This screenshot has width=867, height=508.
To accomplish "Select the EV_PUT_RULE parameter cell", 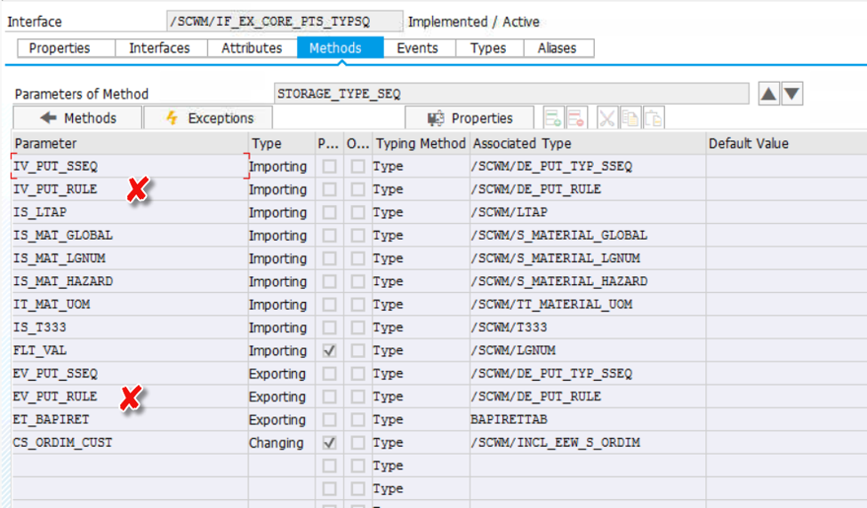I will (x=130, y=396).
